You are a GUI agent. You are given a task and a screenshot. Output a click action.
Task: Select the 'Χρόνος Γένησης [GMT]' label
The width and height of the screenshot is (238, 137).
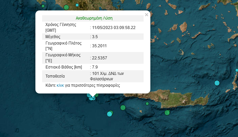point(61,27)
